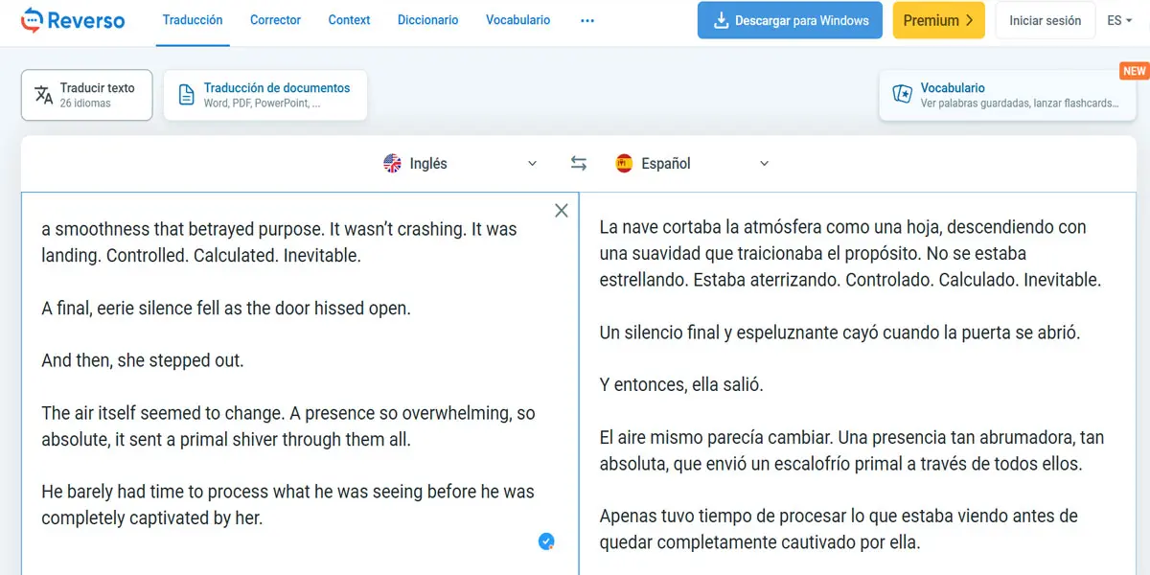
Task: Open the ES interface language dropdown
Action: click(1119, 20)
